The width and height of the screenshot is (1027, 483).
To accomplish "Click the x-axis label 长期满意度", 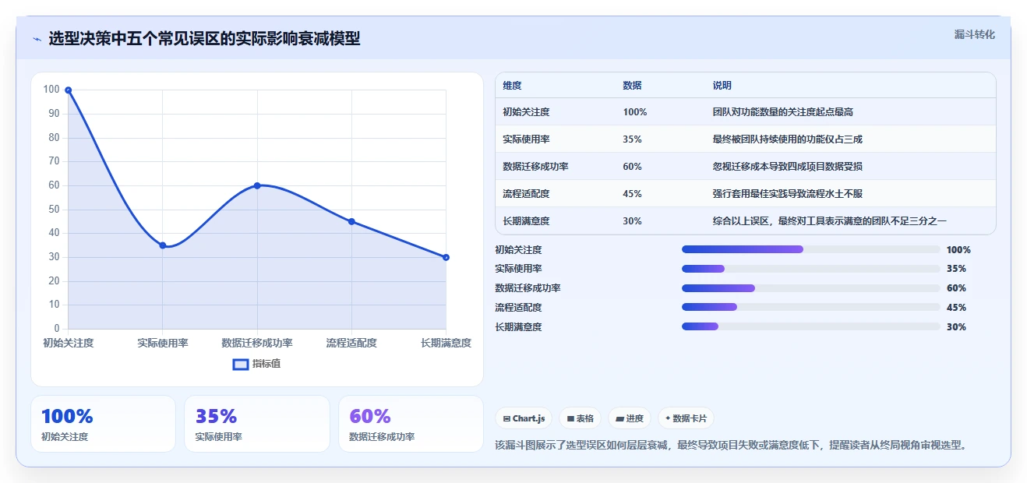I will (x=446, y=343).
